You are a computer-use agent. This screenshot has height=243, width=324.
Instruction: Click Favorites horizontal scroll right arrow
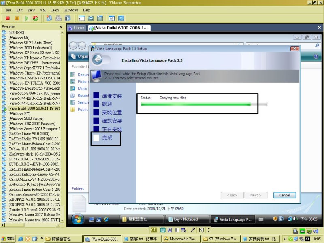[58, 225]
